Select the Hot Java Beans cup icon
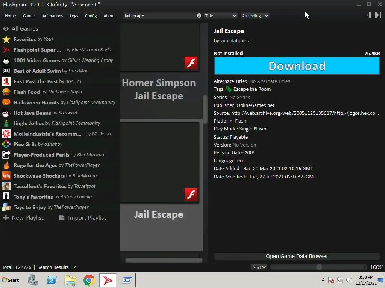385x288 pixels. [x=6, y=113]
